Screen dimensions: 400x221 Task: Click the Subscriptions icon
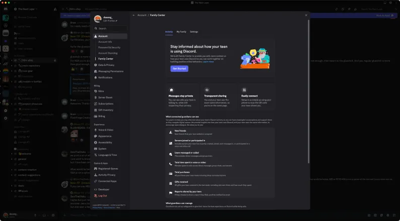(x=95, y=104)
